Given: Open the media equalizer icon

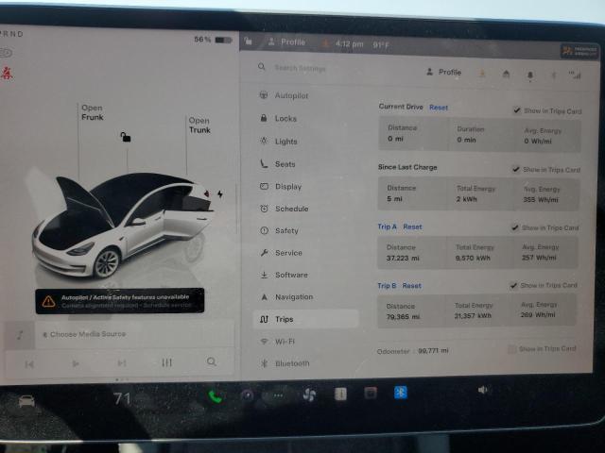Looking at the screenshot, I should [167, 362].
